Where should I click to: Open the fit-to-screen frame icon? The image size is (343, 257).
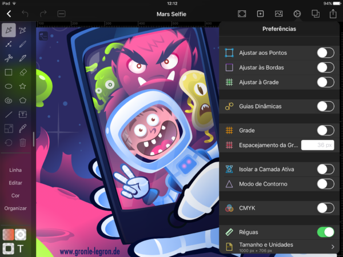tap(242, 14)
